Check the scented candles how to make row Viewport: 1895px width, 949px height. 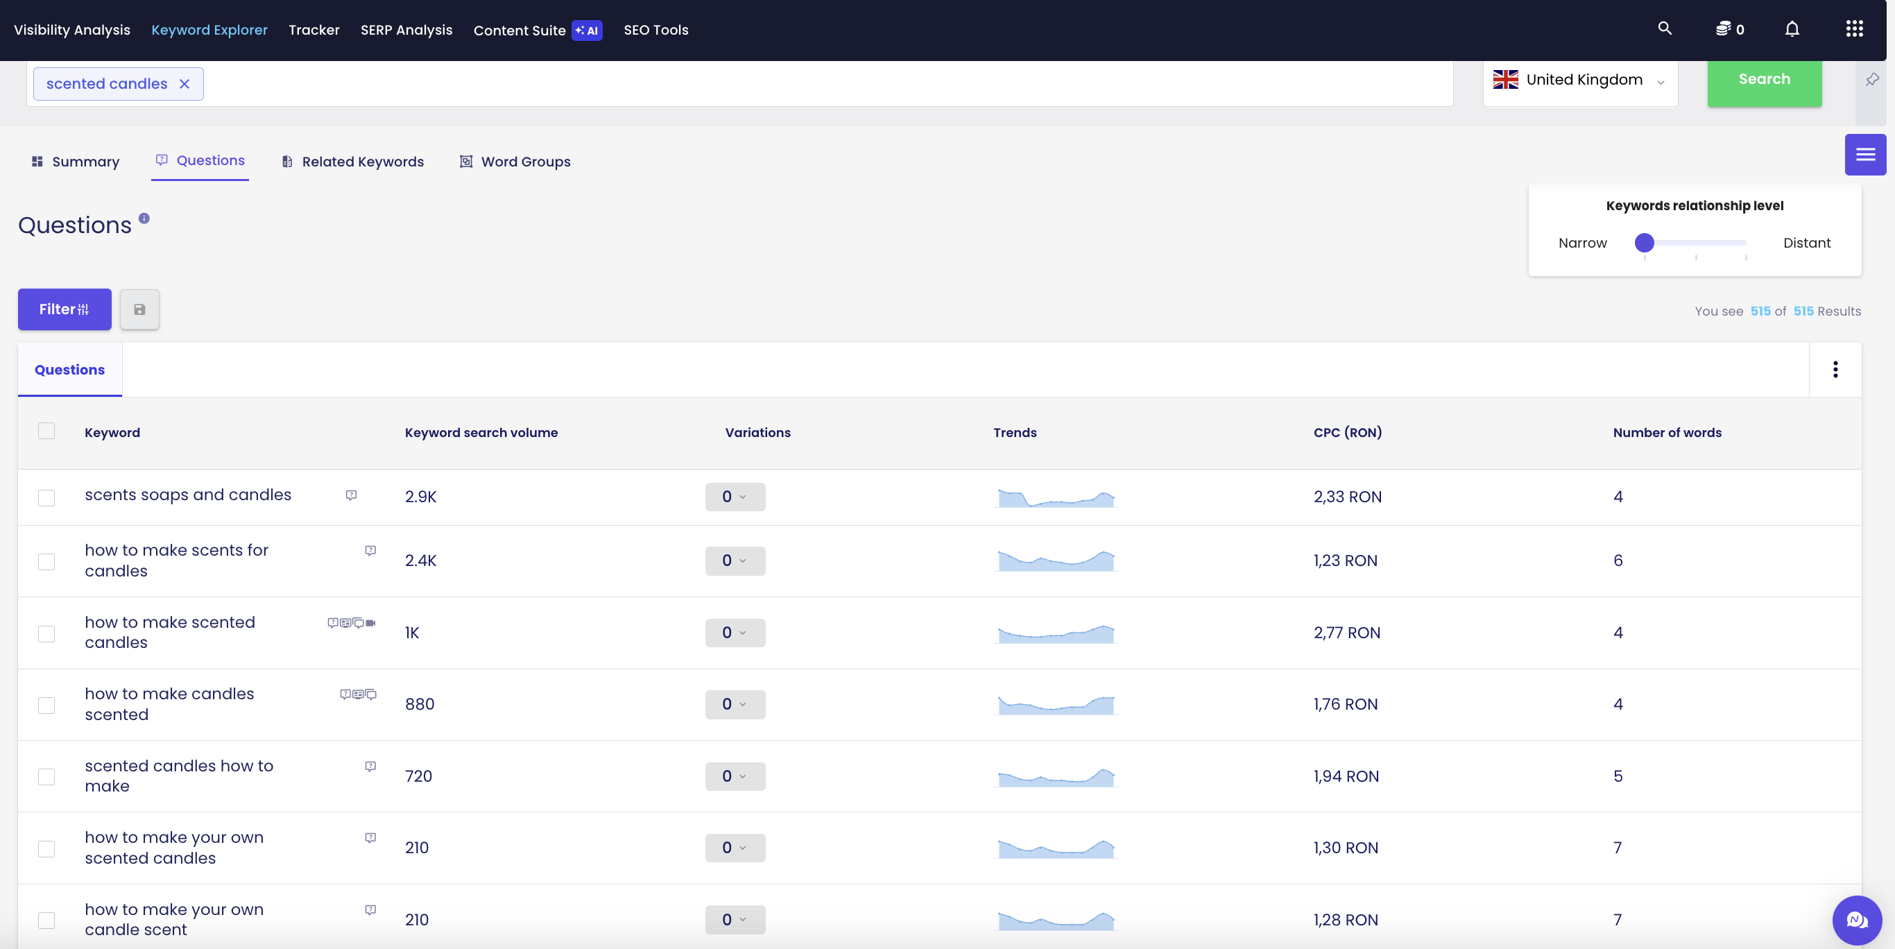(46, 778)
